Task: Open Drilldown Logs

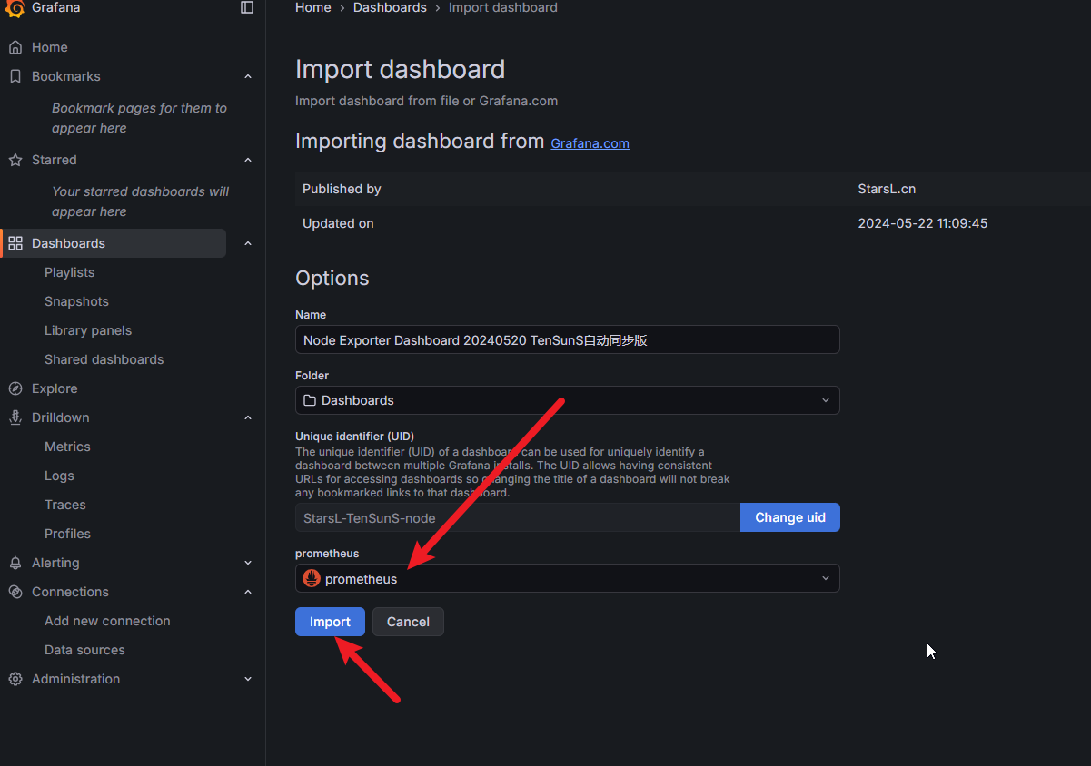Action: 59,476
